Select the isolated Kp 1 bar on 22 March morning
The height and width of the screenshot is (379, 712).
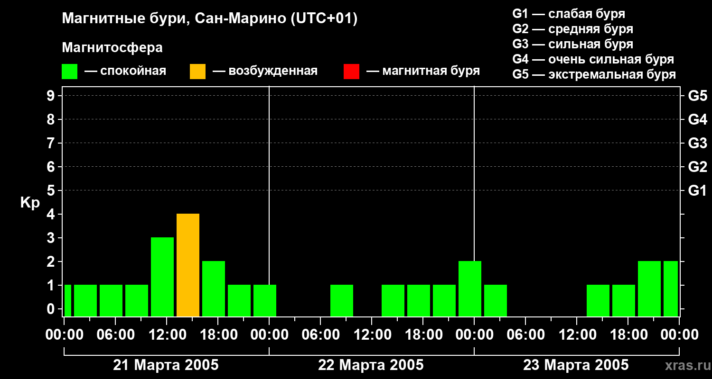(x=342, y=300)
